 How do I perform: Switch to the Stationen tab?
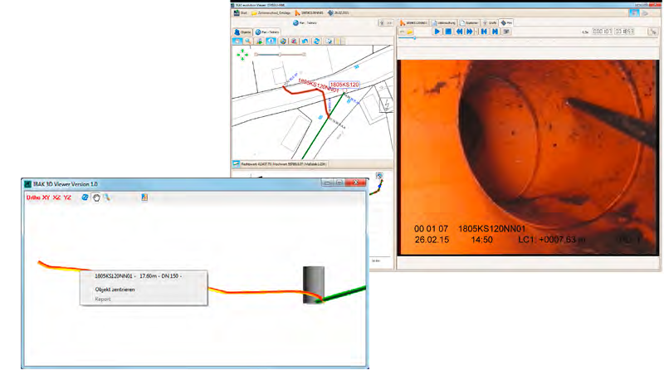(x=469, y=22)
